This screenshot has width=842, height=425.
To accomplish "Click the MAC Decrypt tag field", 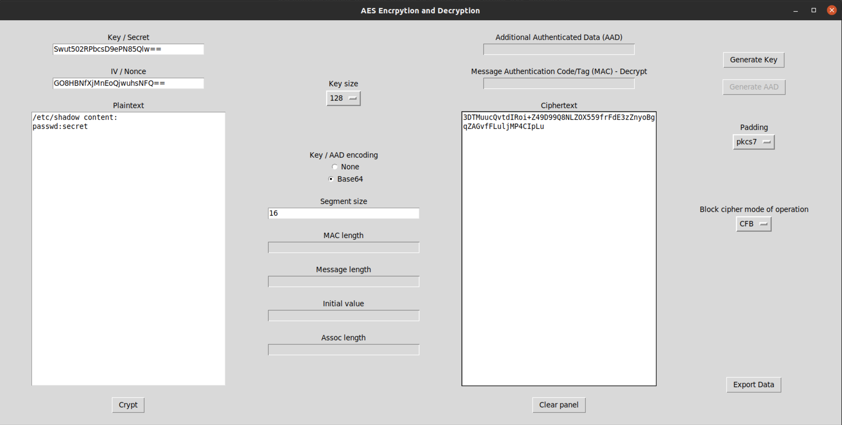I will [558, 84].
